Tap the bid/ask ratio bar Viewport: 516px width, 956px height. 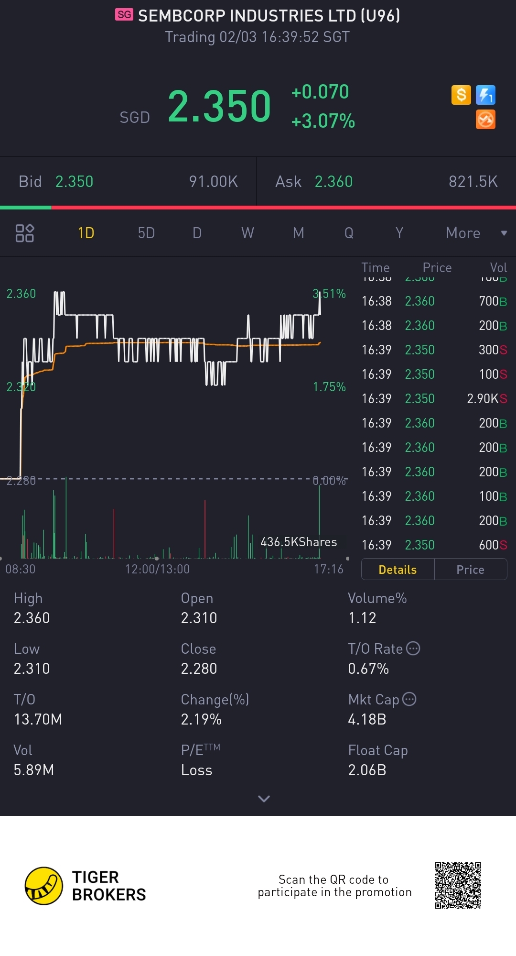tap(258, 208)
